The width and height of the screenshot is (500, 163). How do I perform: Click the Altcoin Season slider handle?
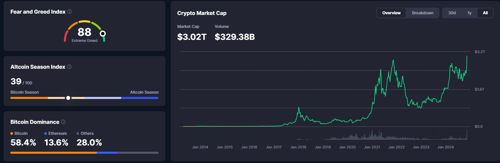[68, 98]
